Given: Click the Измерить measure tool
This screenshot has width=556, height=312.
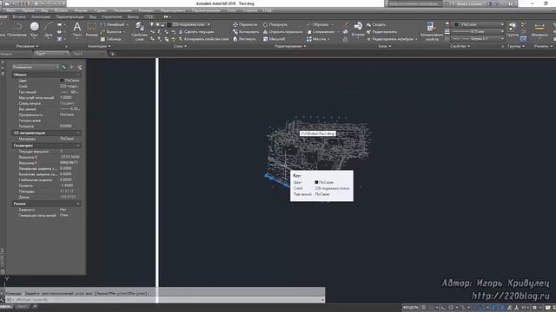Looking at the screenshot, I should point(539,29).
